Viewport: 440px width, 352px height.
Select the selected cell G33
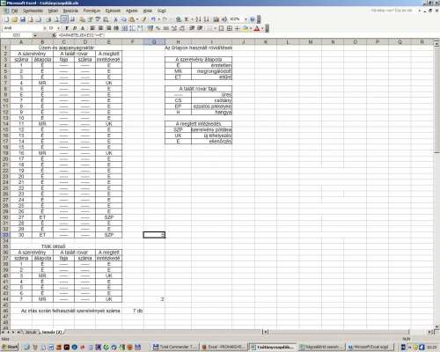154,235
